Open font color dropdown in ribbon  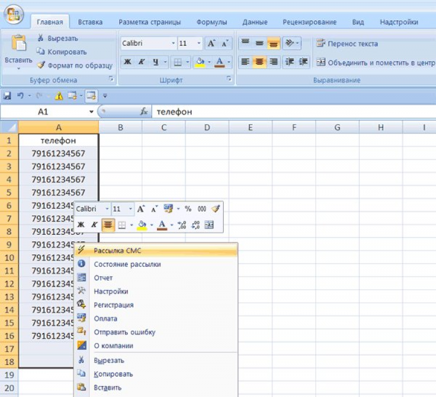229,62
